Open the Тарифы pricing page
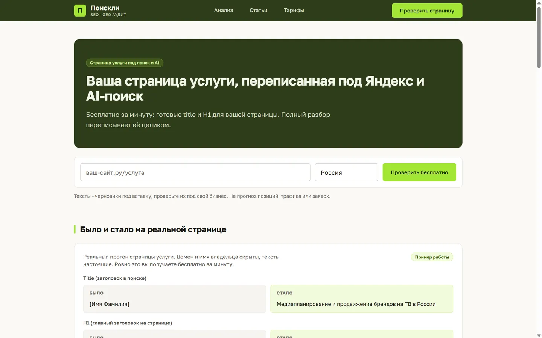 click(294, 10)
